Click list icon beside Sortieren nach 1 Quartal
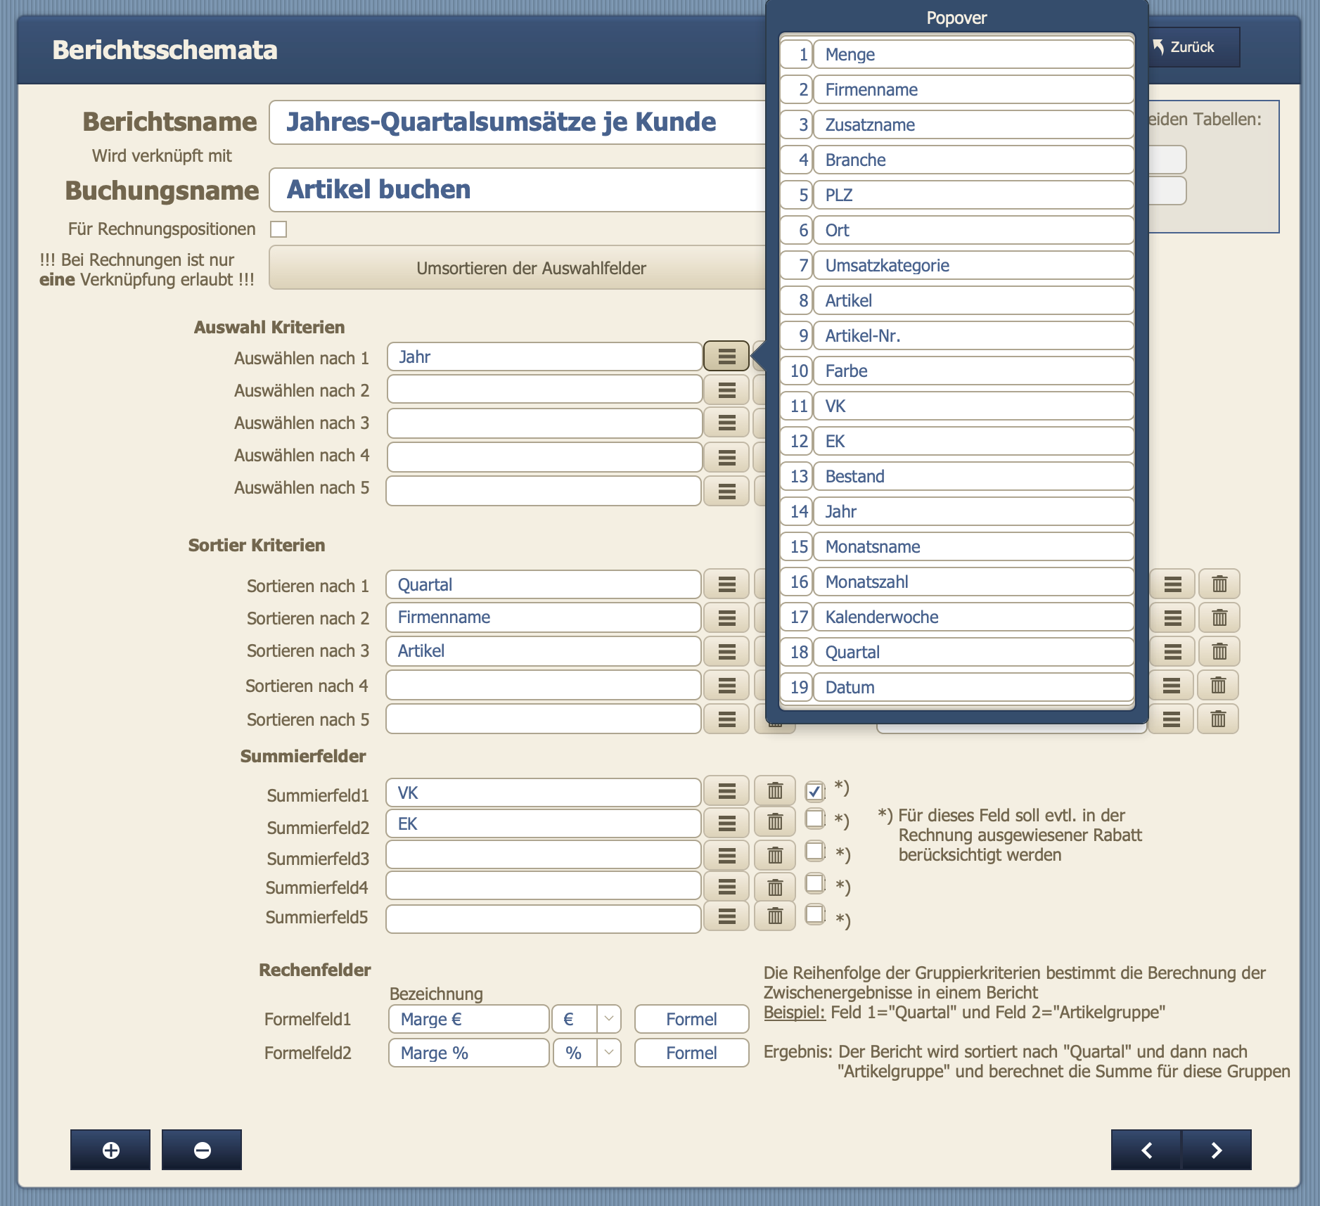The width and height of the screenshot is (1320, 1206). tap(726, 584)
